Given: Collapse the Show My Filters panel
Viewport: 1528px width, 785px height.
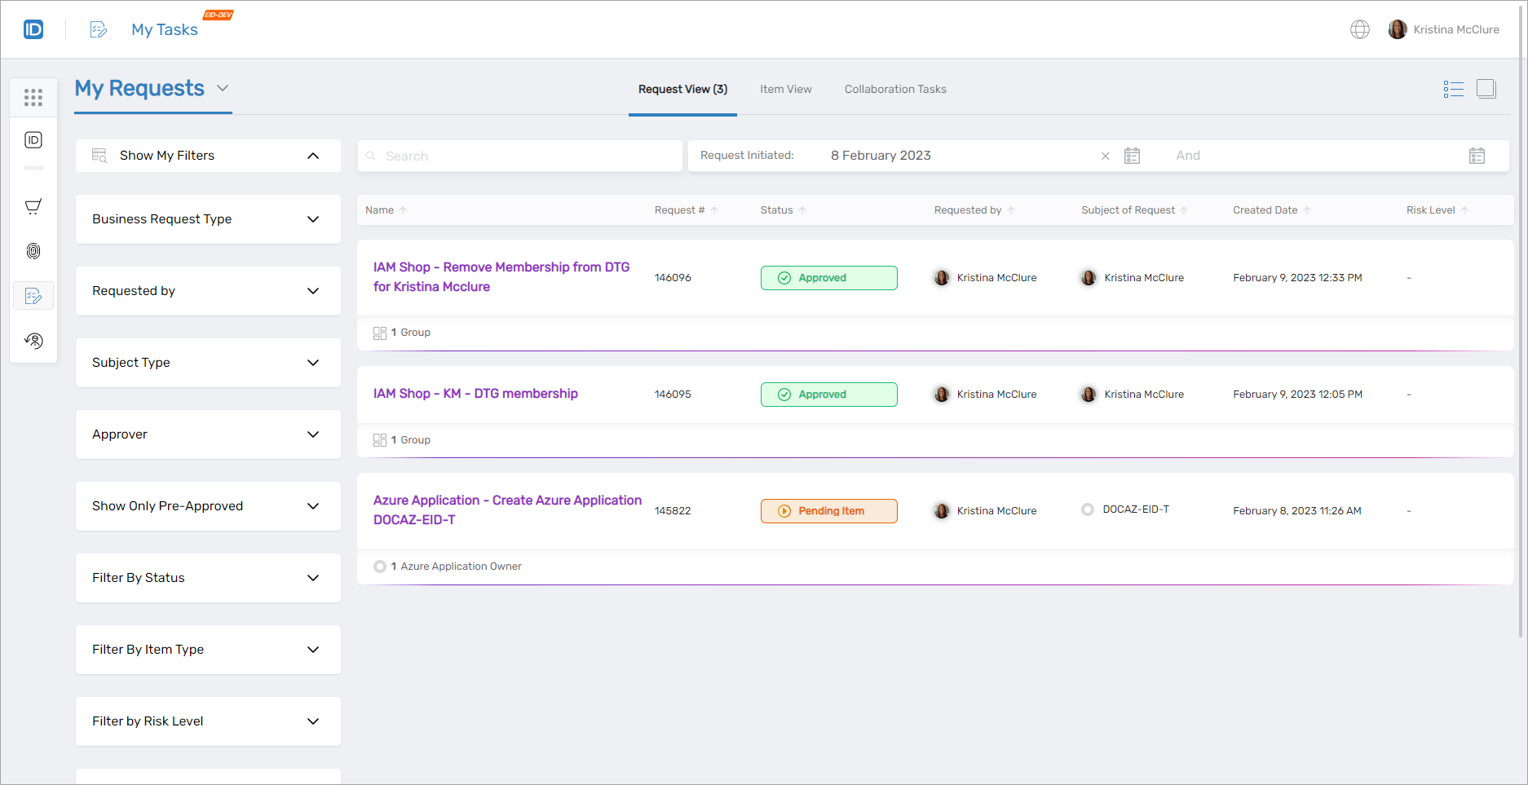Looking at the screenshot, I should [x=313, y=155].
